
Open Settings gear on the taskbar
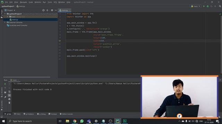pos(96,121)
